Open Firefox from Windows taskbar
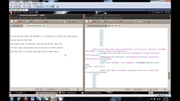This screenshot has height=101, width=180. point(26,99)
